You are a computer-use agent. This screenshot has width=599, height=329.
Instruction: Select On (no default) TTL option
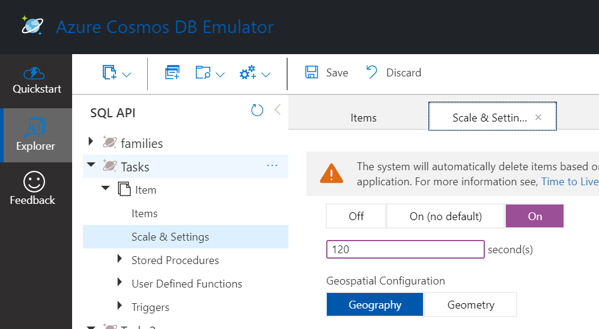pyautogui.click(x=446, y=217)
